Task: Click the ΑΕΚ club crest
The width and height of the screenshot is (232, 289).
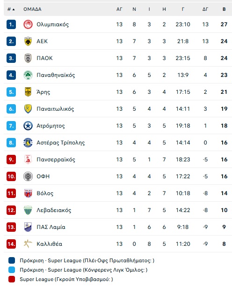Action: [x=28, y=41]
